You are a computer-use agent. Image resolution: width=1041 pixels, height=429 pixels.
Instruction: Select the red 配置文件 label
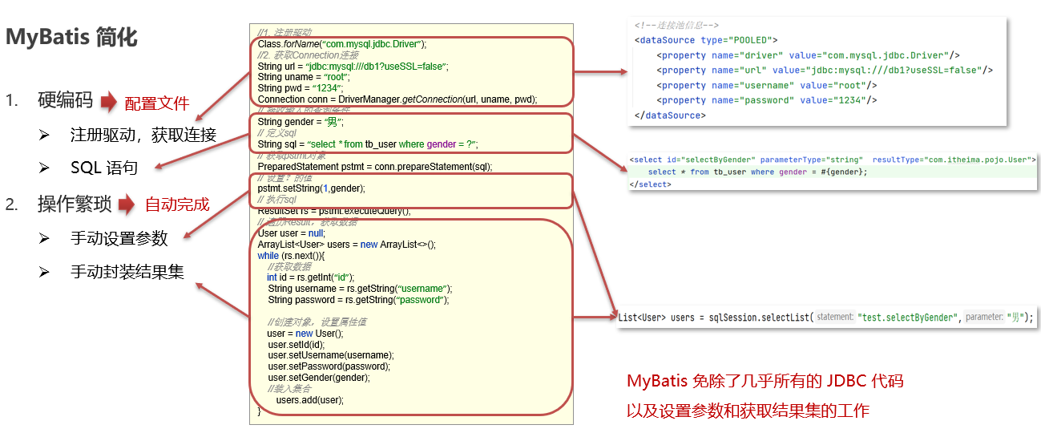[157, 103]
